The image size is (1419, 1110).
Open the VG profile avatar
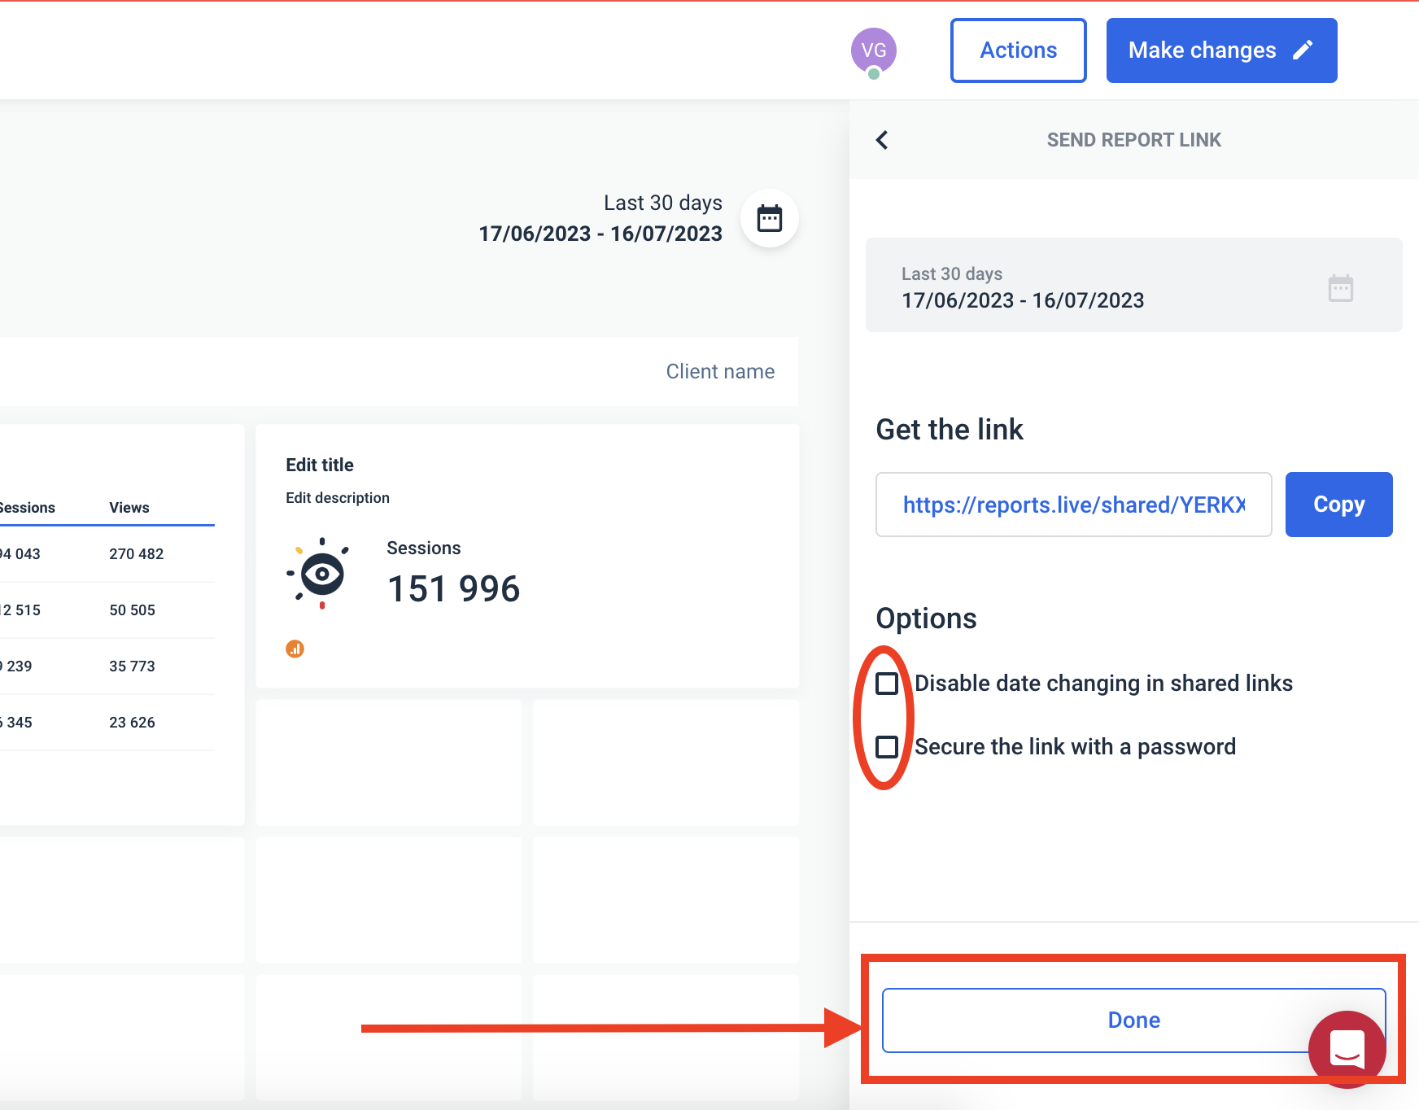pyautogui.click(x=874, y=50)
